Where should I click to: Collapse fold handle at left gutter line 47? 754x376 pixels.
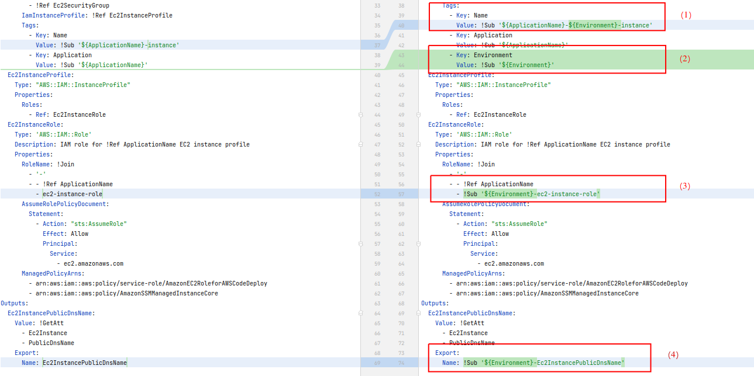pos(360,144)
